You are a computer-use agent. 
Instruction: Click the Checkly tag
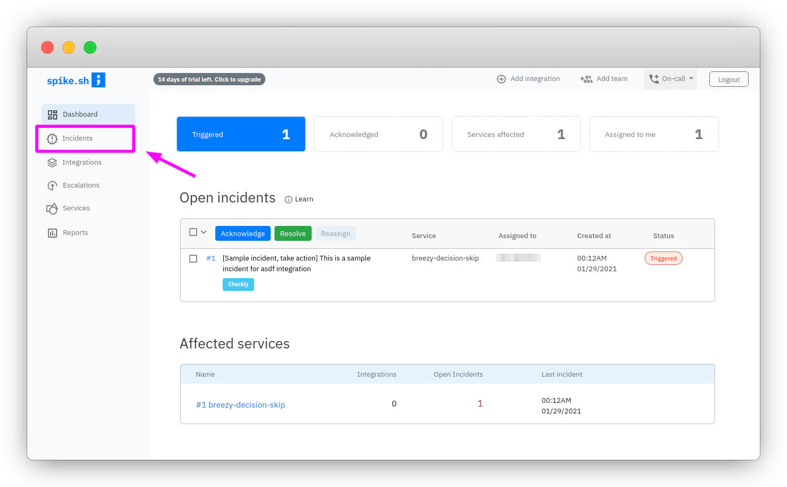[x=238, y=285]
